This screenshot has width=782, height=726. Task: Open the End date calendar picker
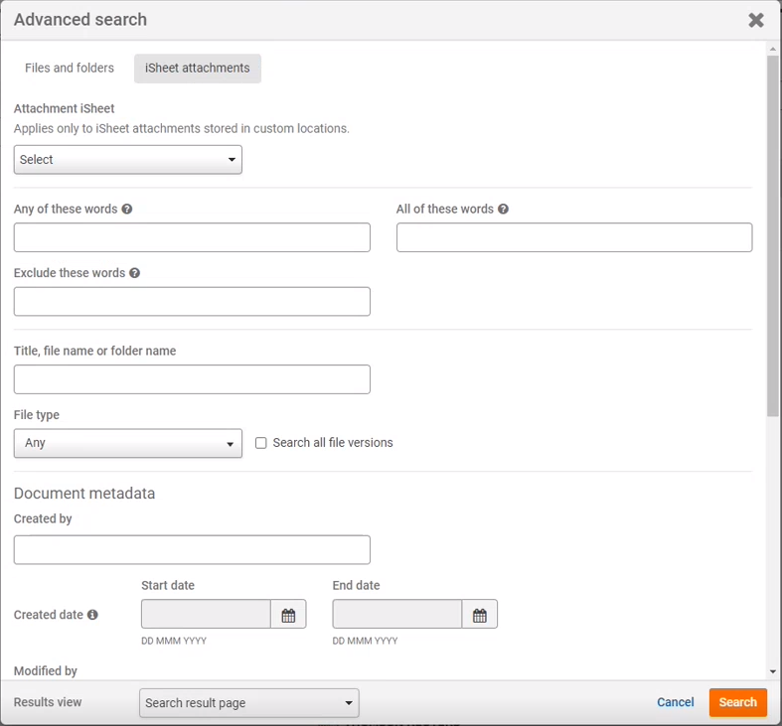[479, 615]
